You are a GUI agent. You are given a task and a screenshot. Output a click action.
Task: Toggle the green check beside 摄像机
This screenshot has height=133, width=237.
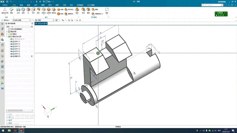click(9, 34)
